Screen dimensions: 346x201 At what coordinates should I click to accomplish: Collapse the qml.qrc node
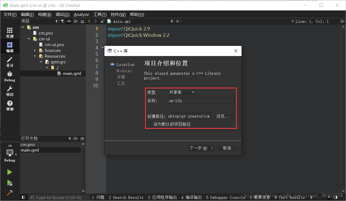point(41,62)
